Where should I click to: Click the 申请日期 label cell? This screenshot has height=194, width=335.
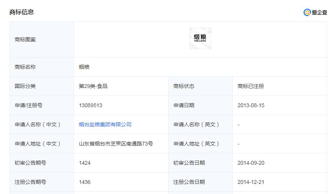coord(200,105)
